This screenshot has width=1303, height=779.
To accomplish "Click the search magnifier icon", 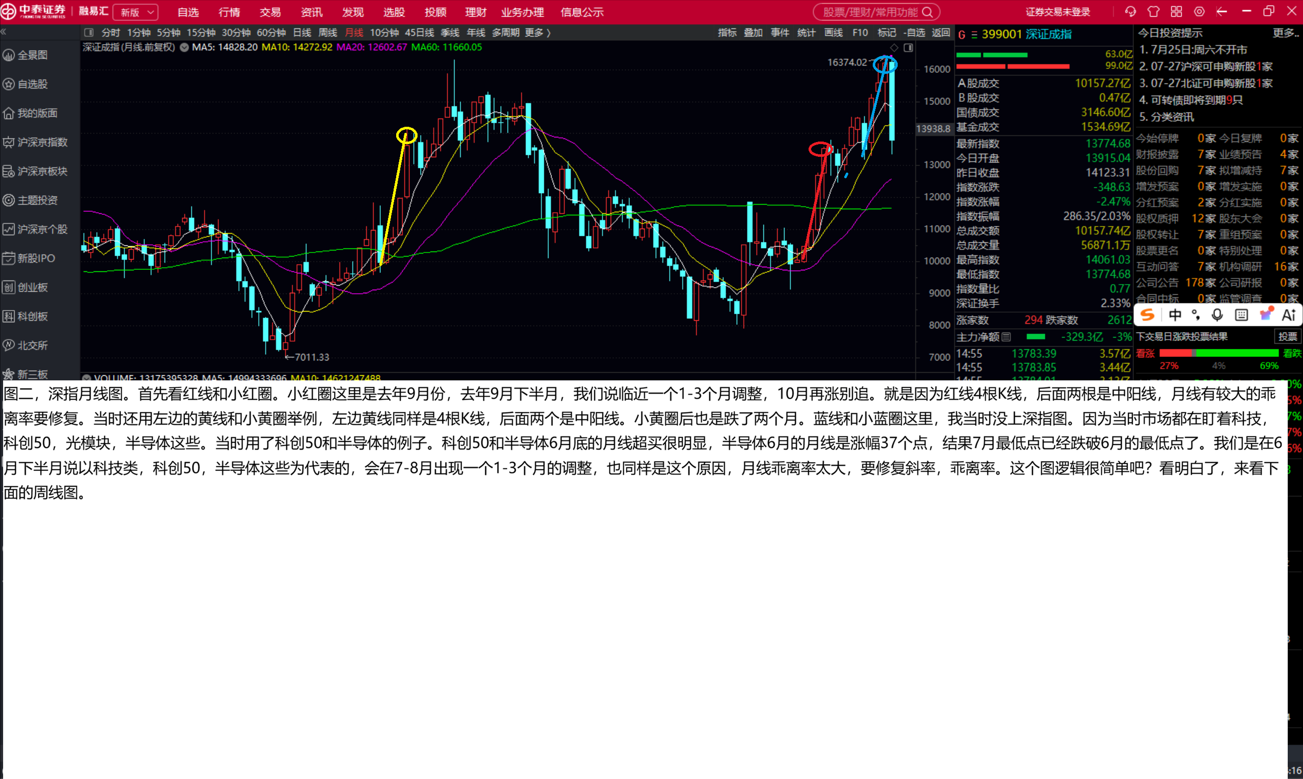I will (928, 12).
